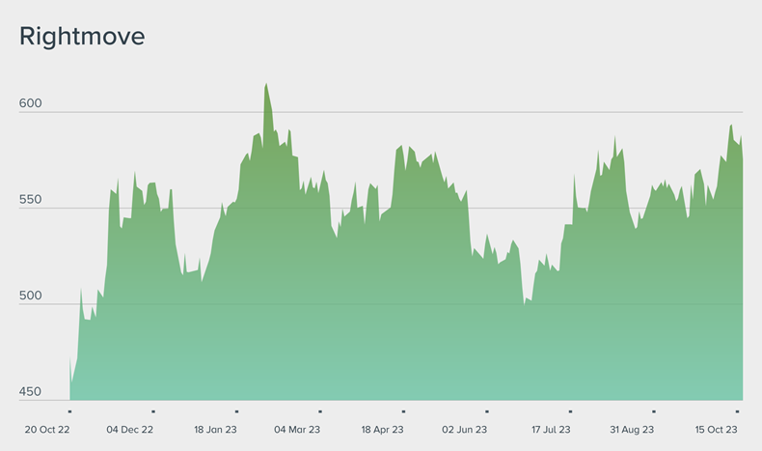Click the 04 Dec 22 date label

pyautogui.click(x=130, y=430)
